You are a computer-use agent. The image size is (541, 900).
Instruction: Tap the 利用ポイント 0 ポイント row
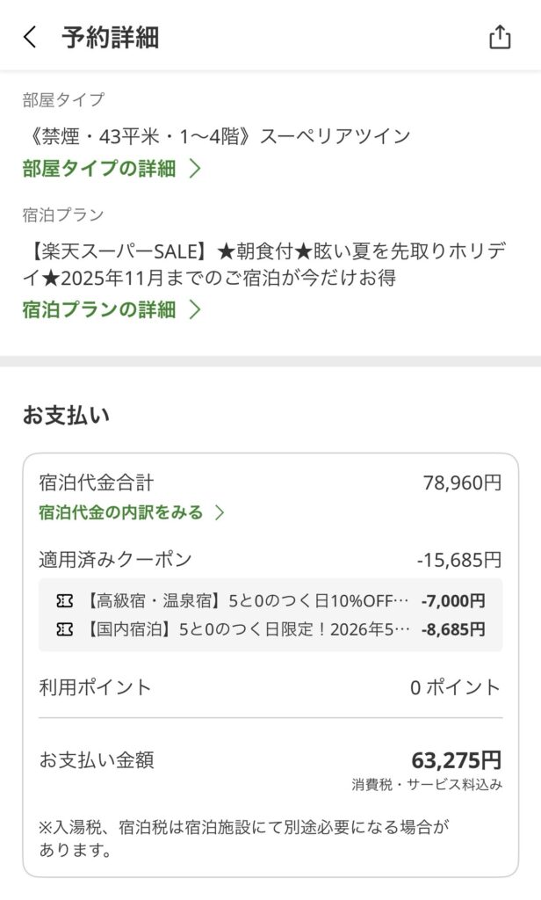point(270,687)
